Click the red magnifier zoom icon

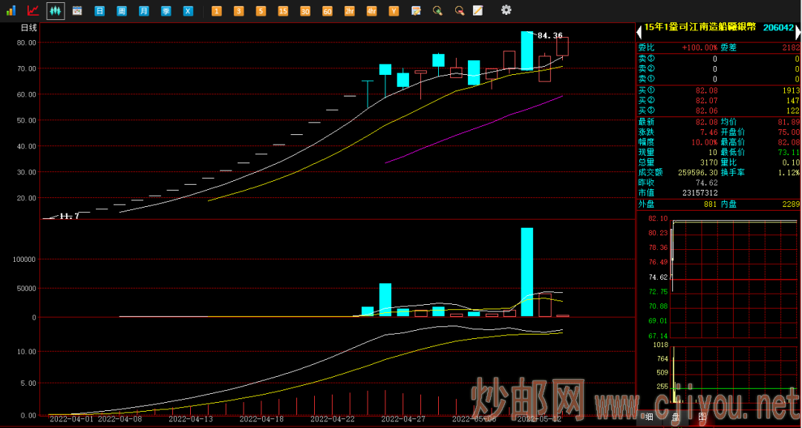click(x=460, y=10)
